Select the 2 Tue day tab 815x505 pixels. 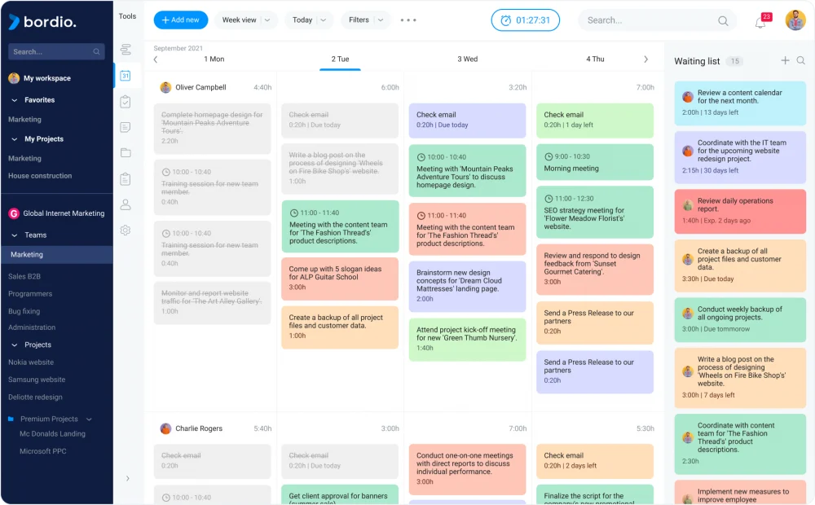coord(341,59)
